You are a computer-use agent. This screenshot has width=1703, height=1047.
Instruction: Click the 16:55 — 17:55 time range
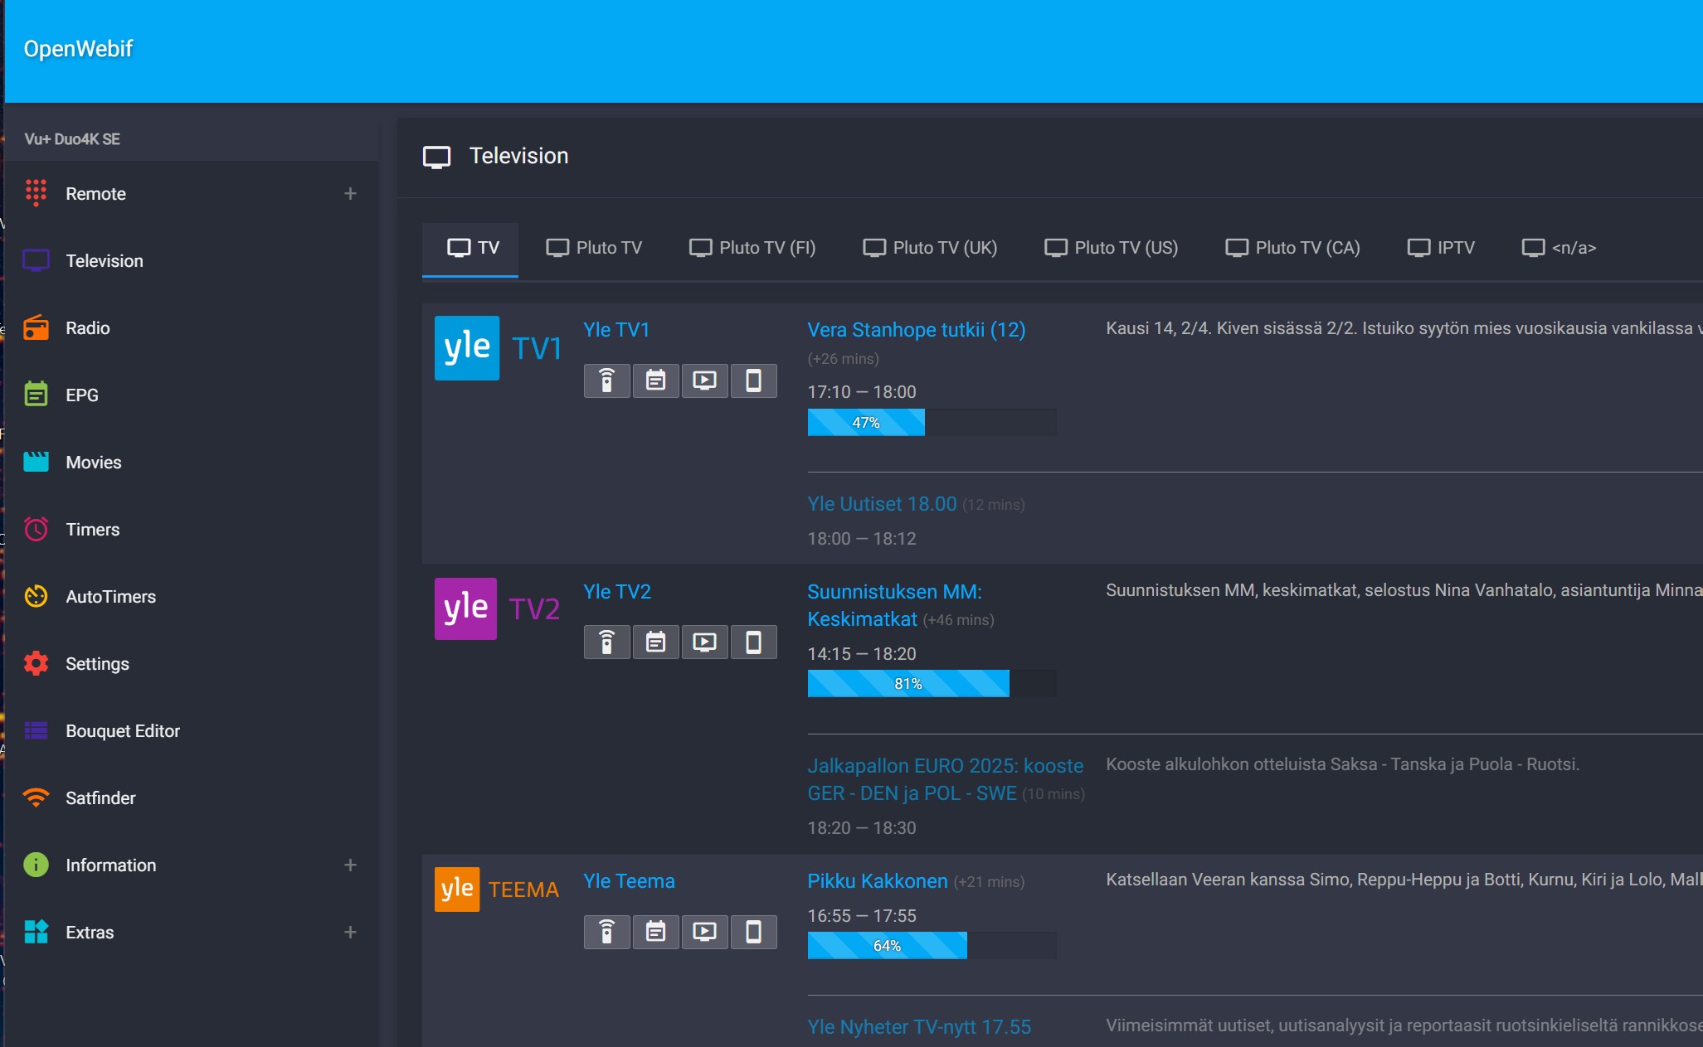(x=862, y=916)
